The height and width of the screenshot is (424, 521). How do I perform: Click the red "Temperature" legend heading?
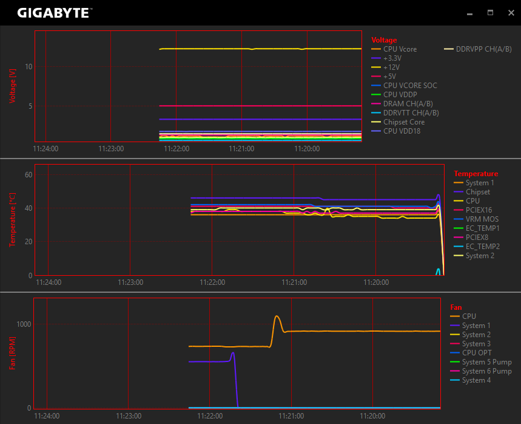coord(476,174)
